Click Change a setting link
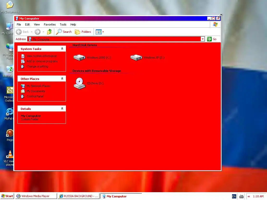Viewport: 267px width, 200px height. [37, 66]
